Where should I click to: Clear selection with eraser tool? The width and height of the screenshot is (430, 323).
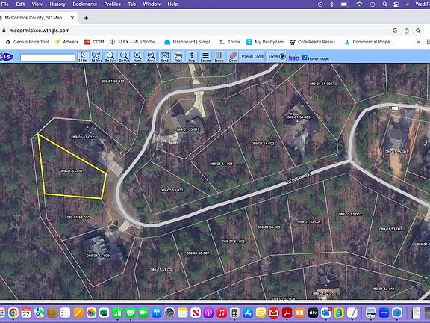click(233, 57)
